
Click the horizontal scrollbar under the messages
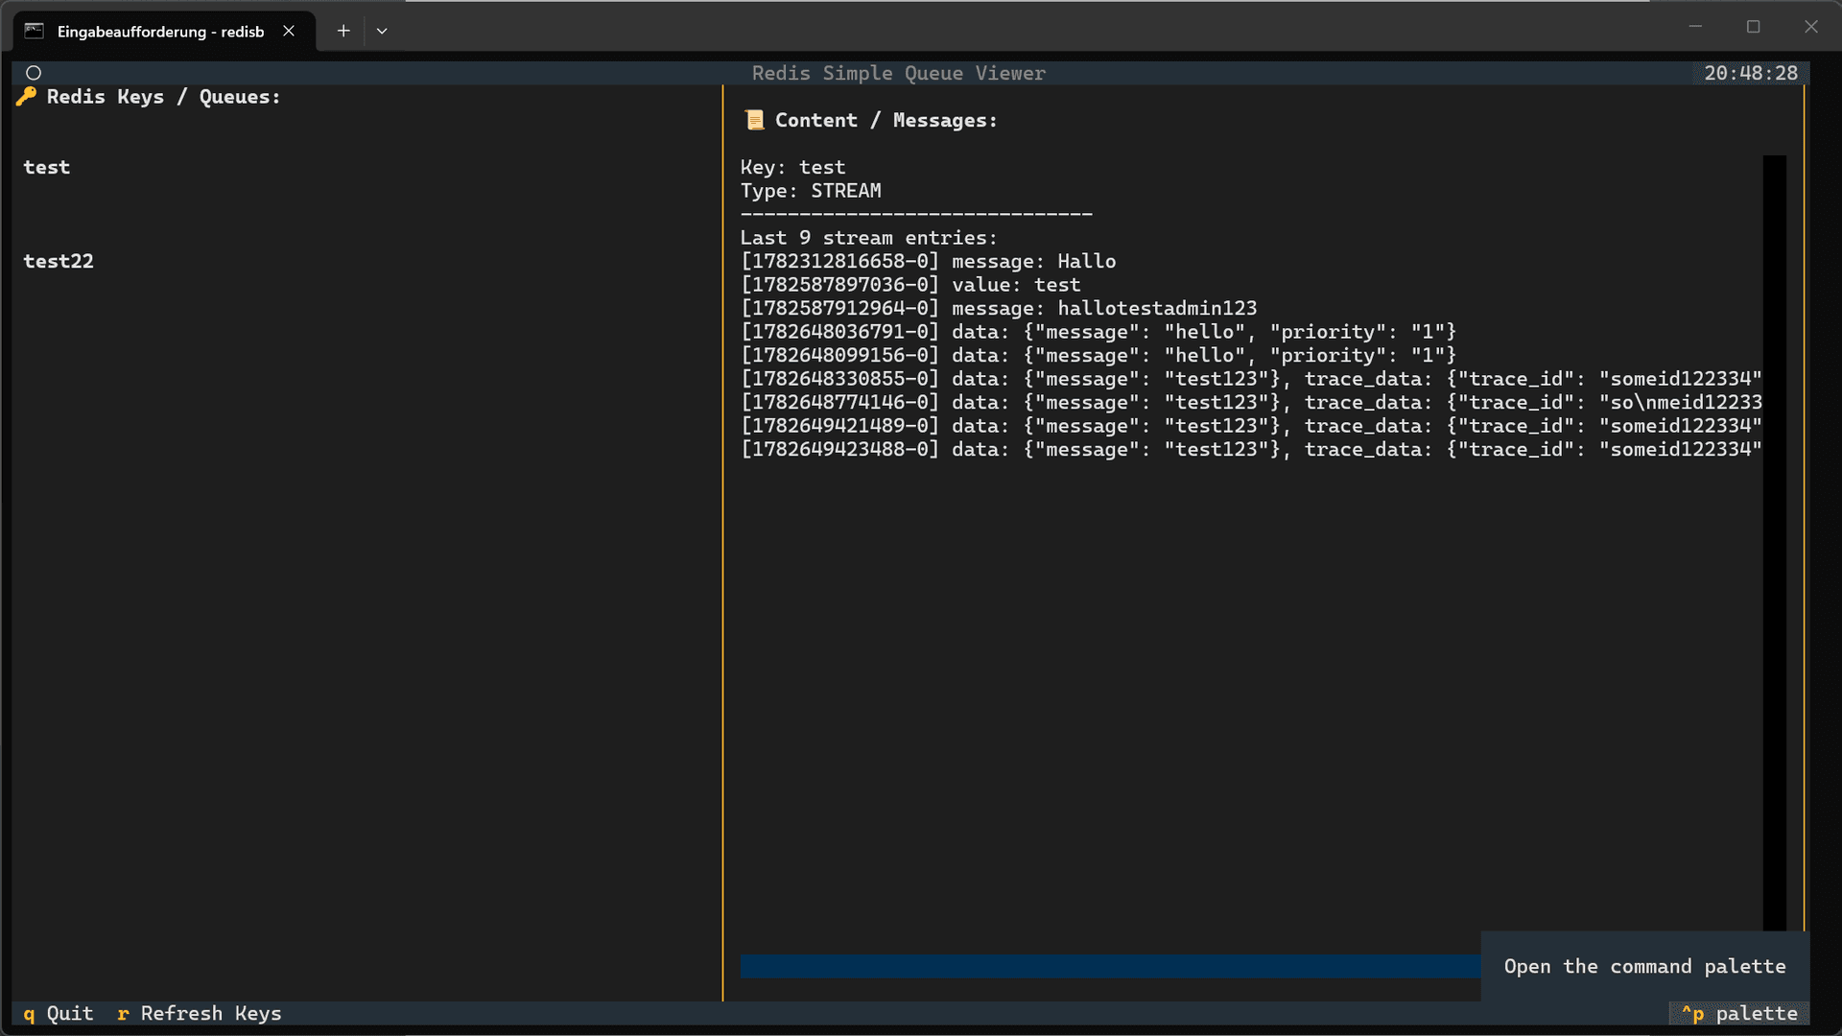[x=1110, y=966]
